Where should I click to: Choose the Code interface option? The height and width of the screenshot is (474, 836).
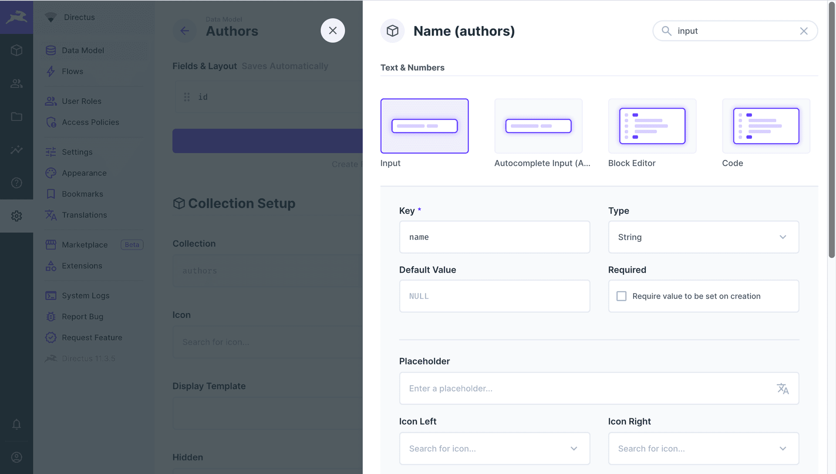pyautogui.click(x=765, y=126)
